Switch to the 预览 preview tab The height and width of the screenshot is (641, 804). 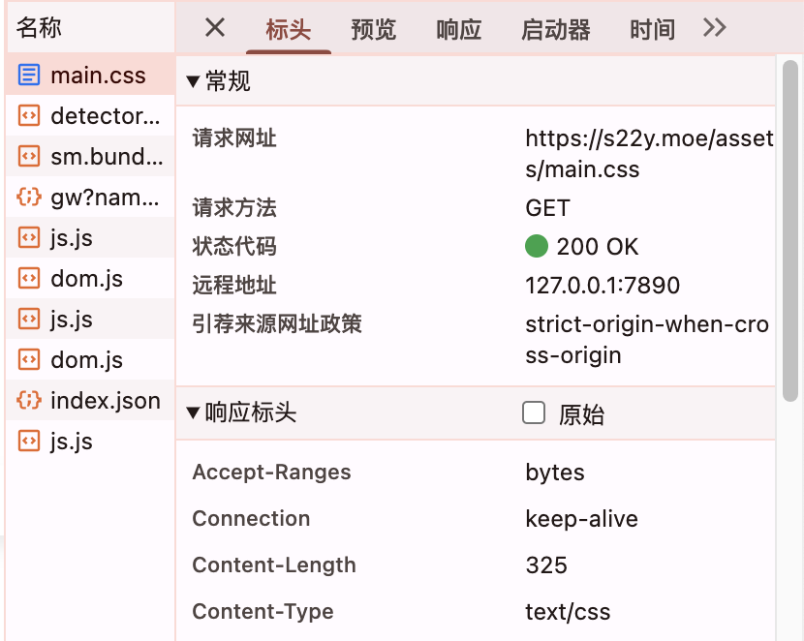pyautogui.click(x=373, y=29)
